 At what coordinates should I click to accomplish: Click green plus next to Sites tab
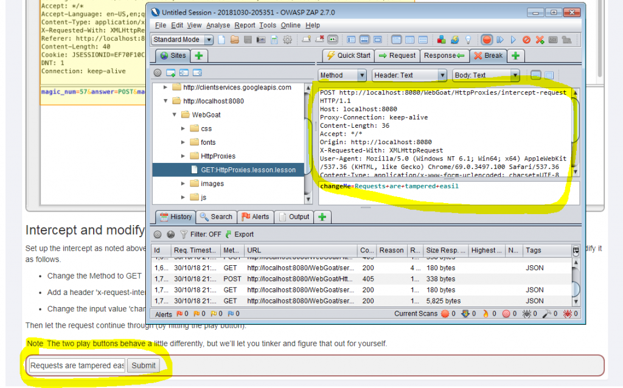[199, 55]
